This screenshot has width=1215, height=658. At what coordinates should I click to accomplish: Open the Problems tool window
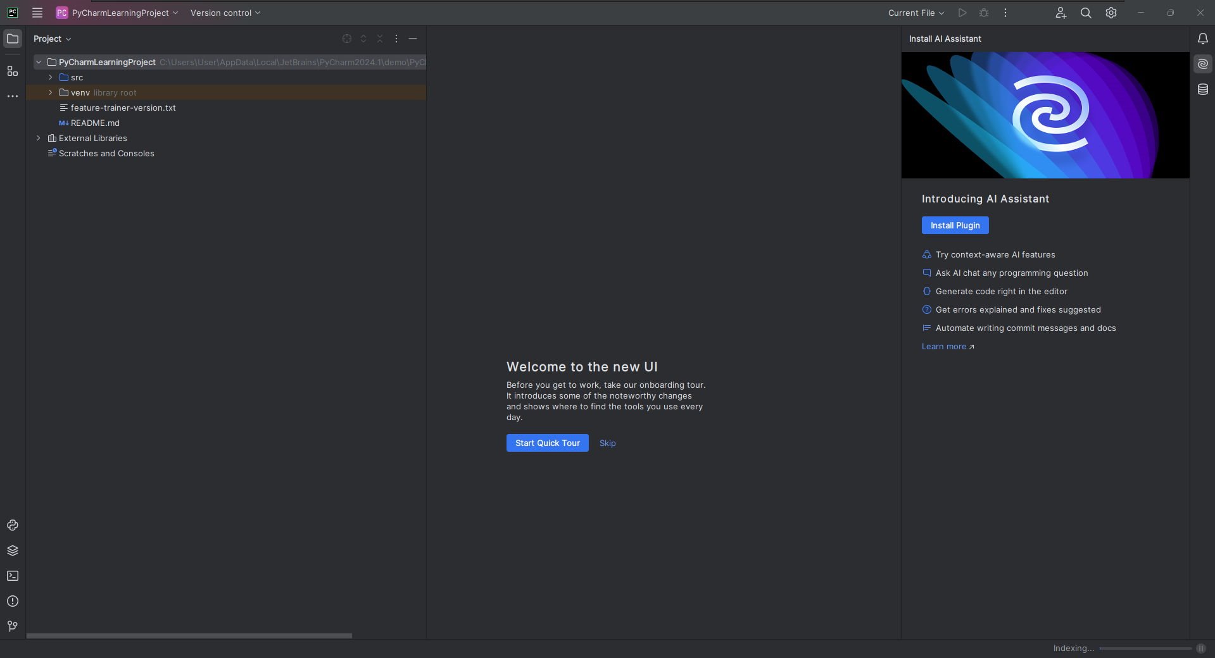coord(13,601)
